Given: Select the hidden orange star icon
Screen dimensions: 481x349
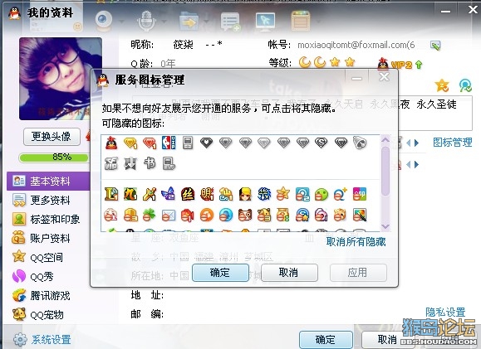Looking at the screenshot, I should (282, 194).
